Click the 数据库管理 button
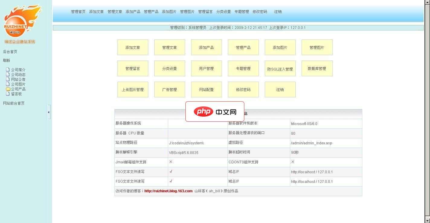 click(x=317, y=68)
